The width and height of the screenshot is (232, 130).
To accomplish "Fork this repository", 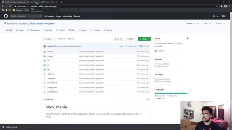I will pyautogui.click(x=218, y=23).
